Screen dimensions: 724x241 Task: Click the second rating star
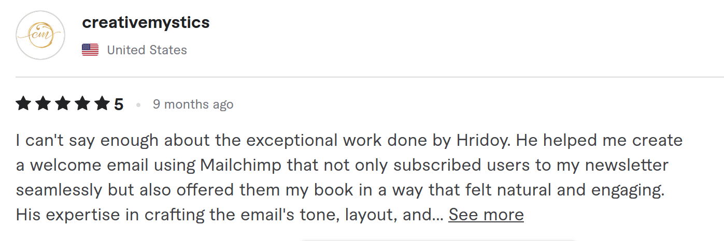coord(43,104)
